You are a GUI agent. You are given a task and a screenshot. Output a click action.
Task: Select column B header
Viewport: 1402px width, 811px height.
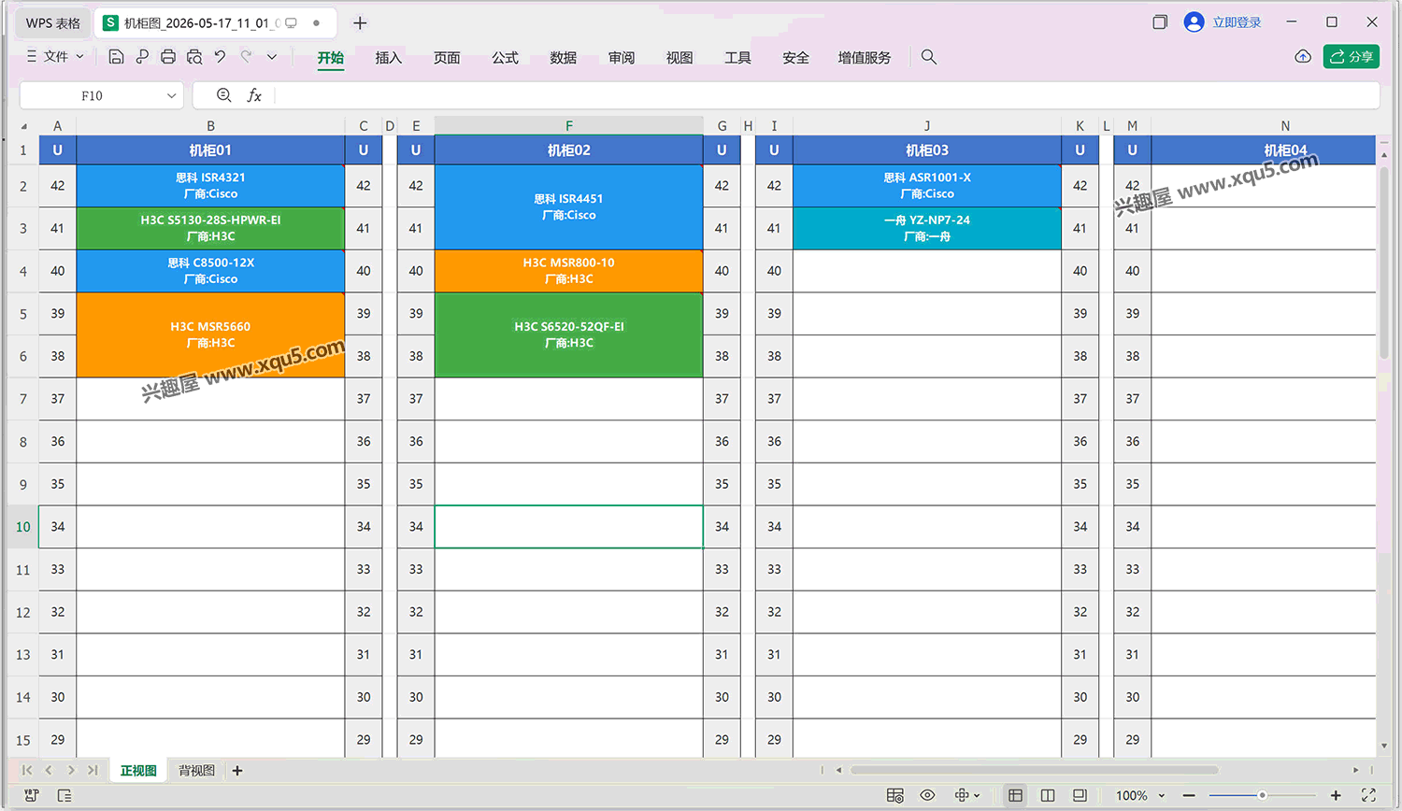(x=210, y=126)
